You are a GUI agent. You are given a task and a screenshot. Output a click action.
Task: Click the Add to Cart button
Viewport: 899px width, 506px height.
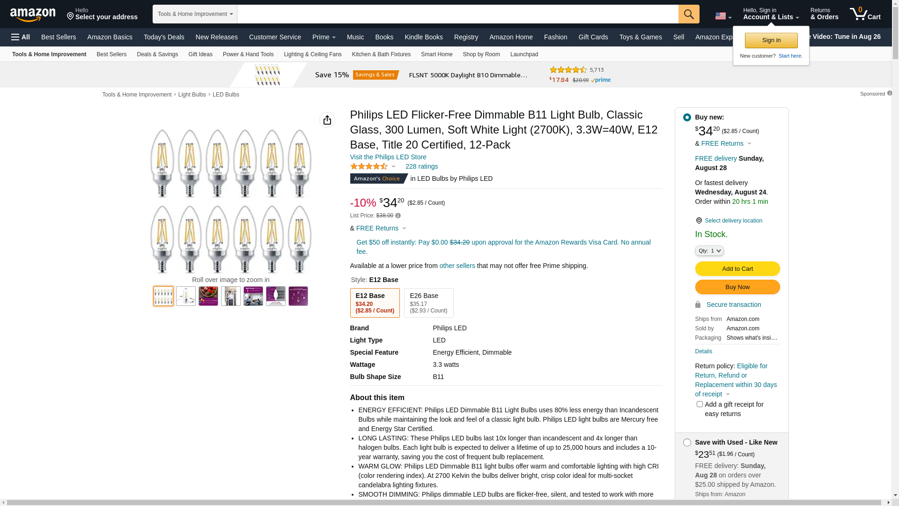tap(737, 269)
